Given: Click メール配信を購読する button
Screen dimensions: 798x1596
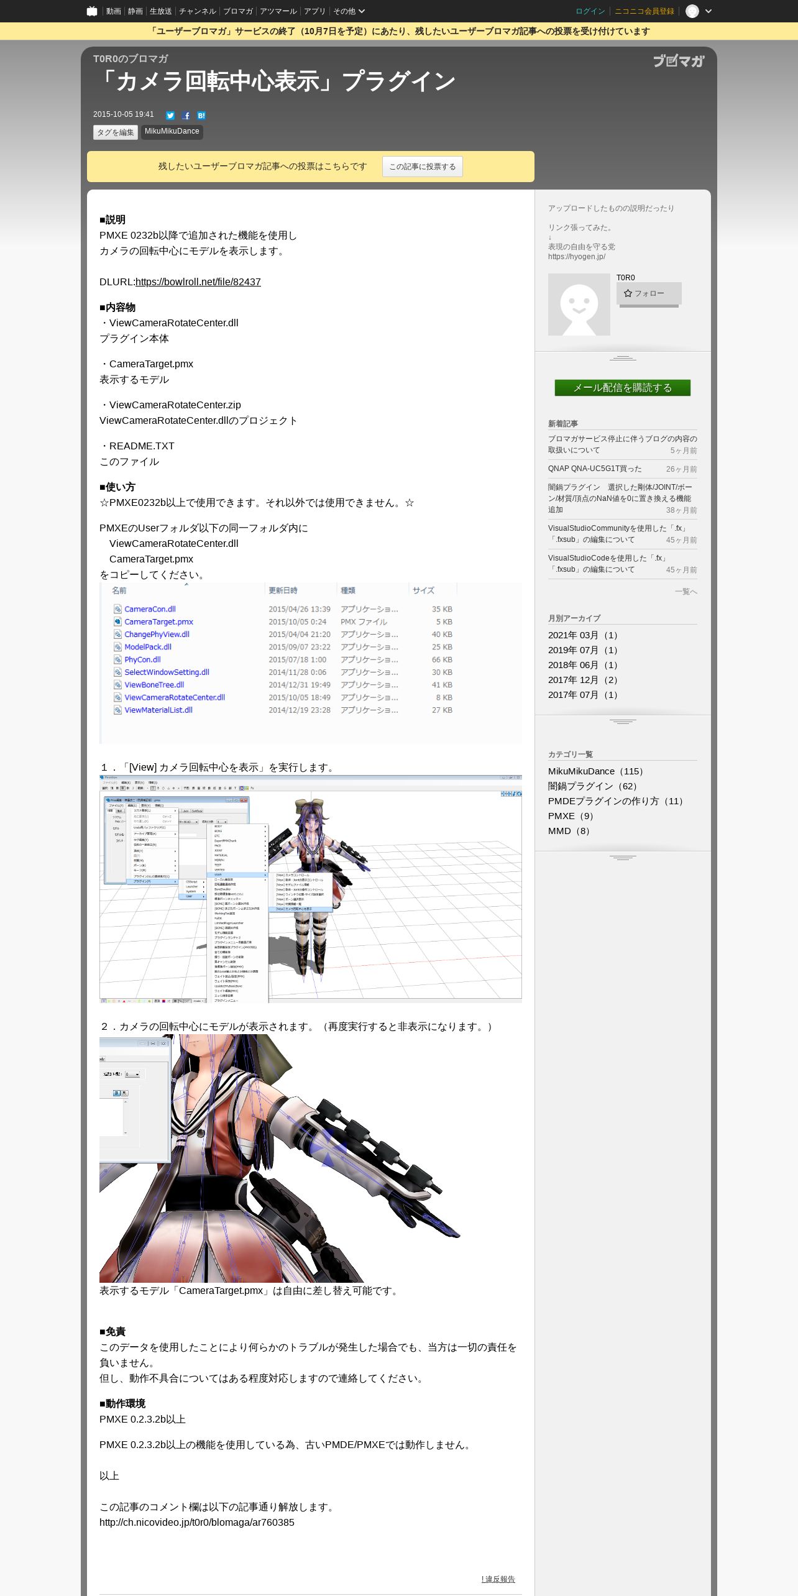Looking at the screenshot, I should (x=623, y=388).
